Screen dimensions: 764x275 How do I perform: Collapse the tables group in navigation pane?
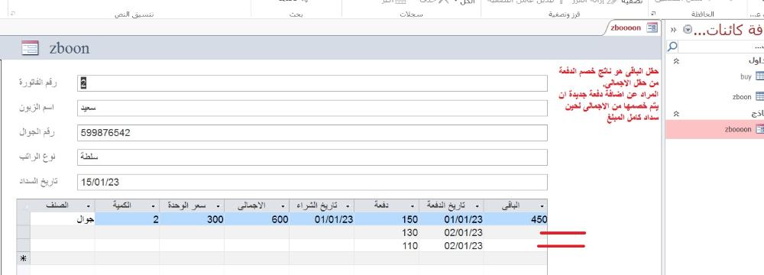click(676, 61)
